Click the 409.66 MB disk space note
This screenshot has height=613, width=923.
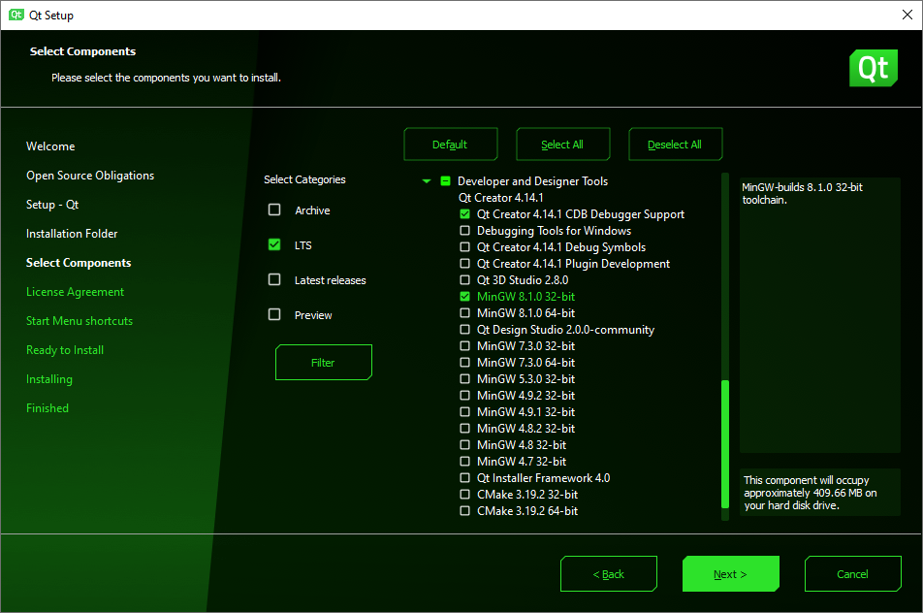click(x=810, y=493)
